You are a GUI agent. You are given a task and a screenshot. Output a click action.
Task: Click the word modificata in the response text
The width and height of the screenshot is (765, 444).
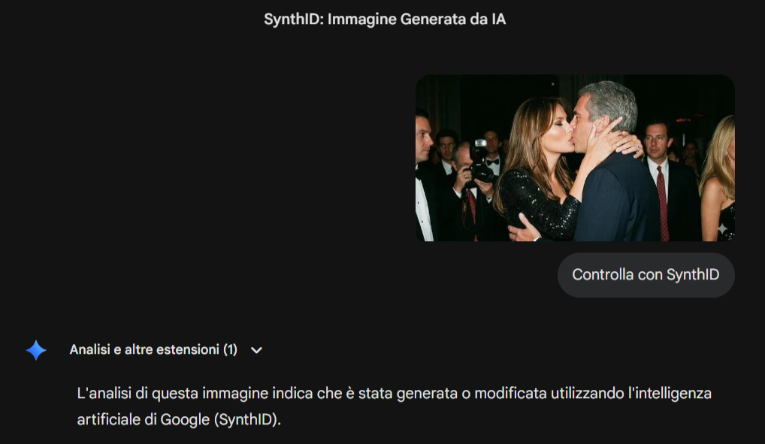(511, 393)
